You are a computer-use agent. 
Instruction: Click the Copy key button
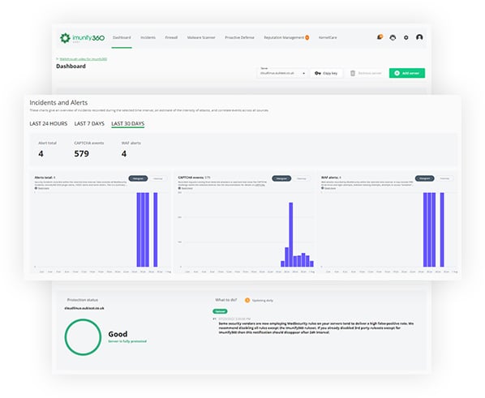tap(326, 73)
